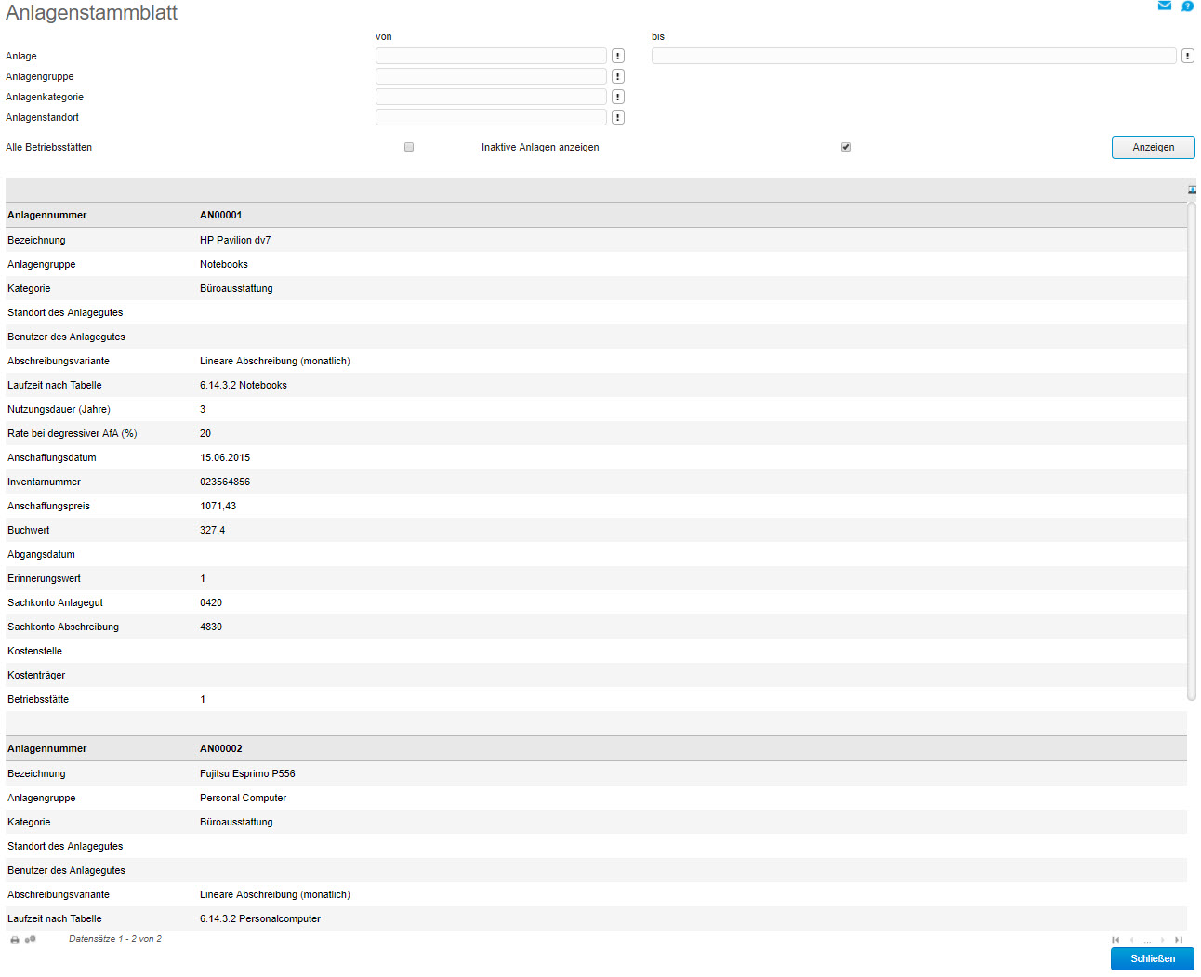Click the Inventarnummer row label

click(44, 482)
